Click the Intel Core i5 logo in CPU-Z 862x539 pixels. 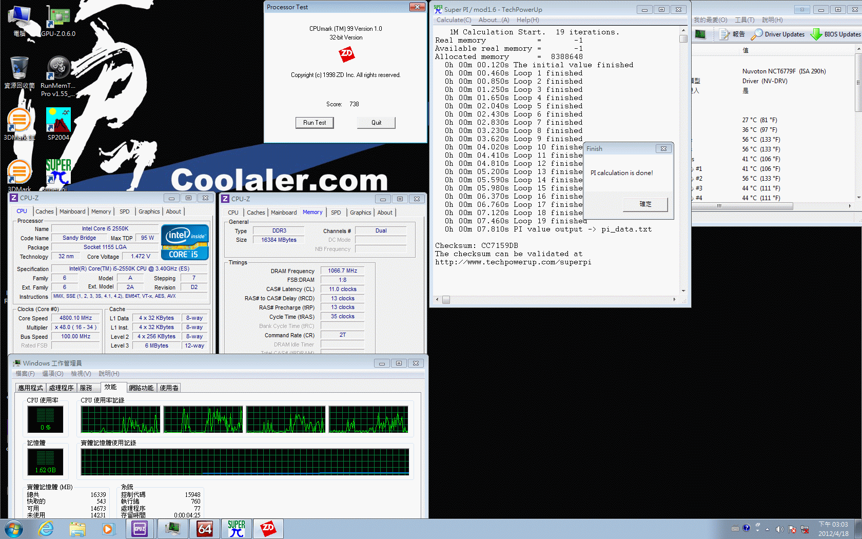coord(185,242)
